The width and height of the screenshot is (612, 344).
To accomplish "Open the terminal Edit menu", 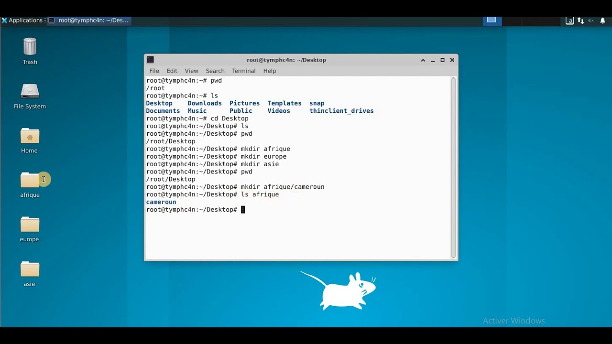I will tap(172, 71).
